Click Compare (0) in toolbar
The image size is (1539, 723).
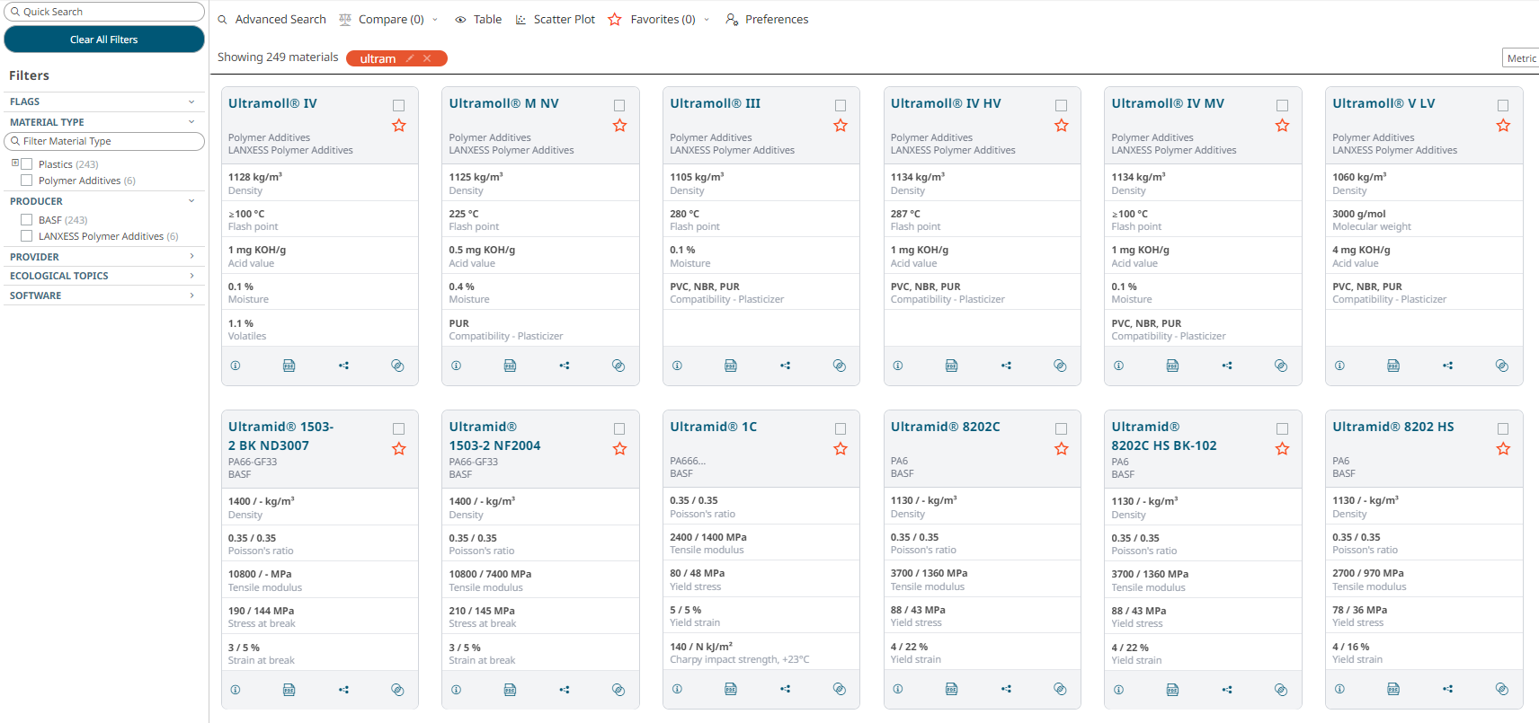click(x=381, y=20)
